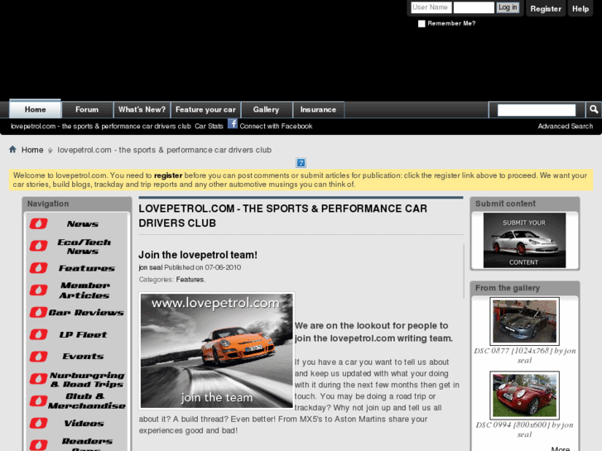The height and width of the screenshot is (451, 602).
Task: Open gallery thumbnail DSC 0994 red car
Action: [x=524, y=396]
